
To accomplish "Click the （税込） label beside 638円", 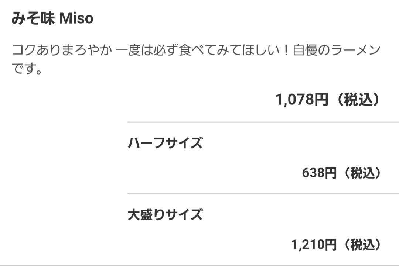I will pyautogui.click(x=360, y=173).
